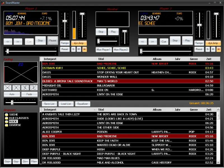The height and width of the screenshot is (168, 224).
Task: Toggle the H button on Player 1
Action: pos(84,49)
